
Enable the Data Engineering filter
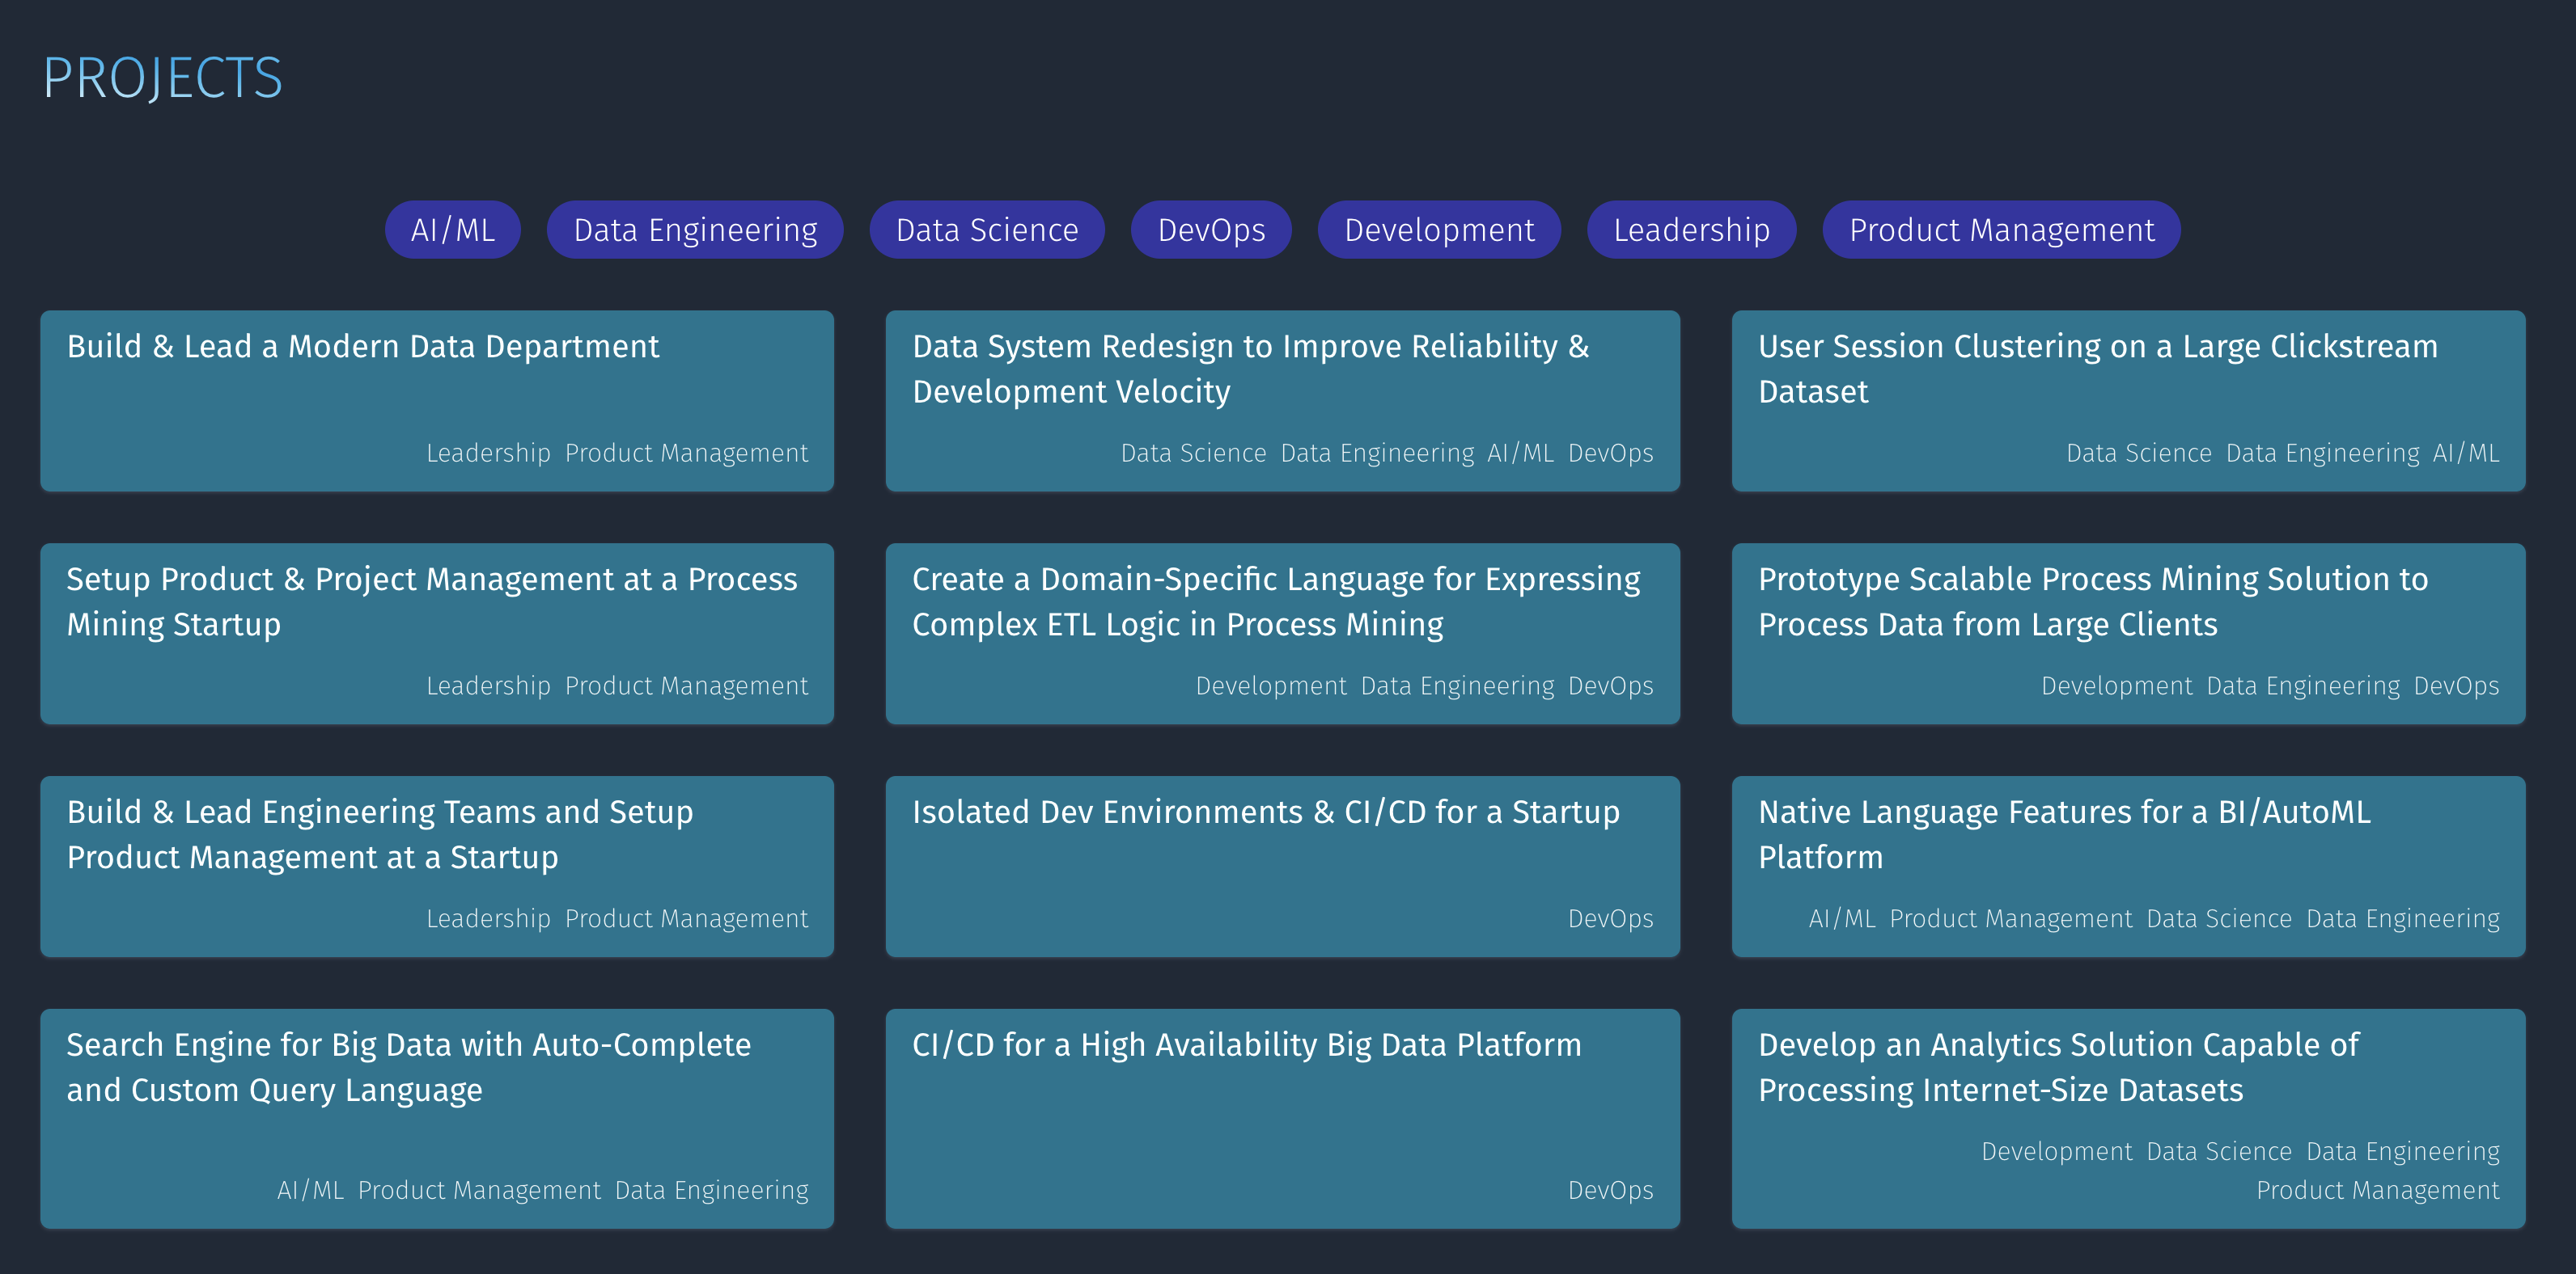pyautogui.click(x=694, y=229)
